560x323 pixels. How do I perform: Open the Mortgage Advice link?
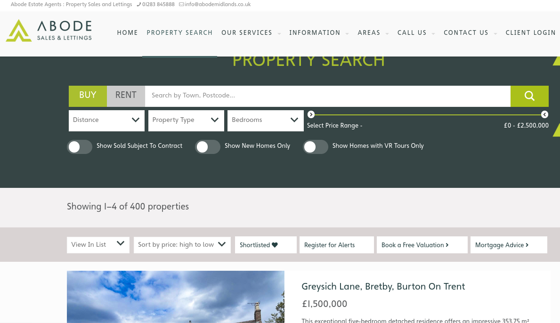(x=509, y=245)
